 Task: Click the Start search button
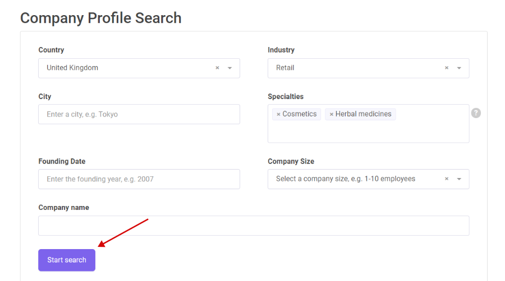pos(67,260)
